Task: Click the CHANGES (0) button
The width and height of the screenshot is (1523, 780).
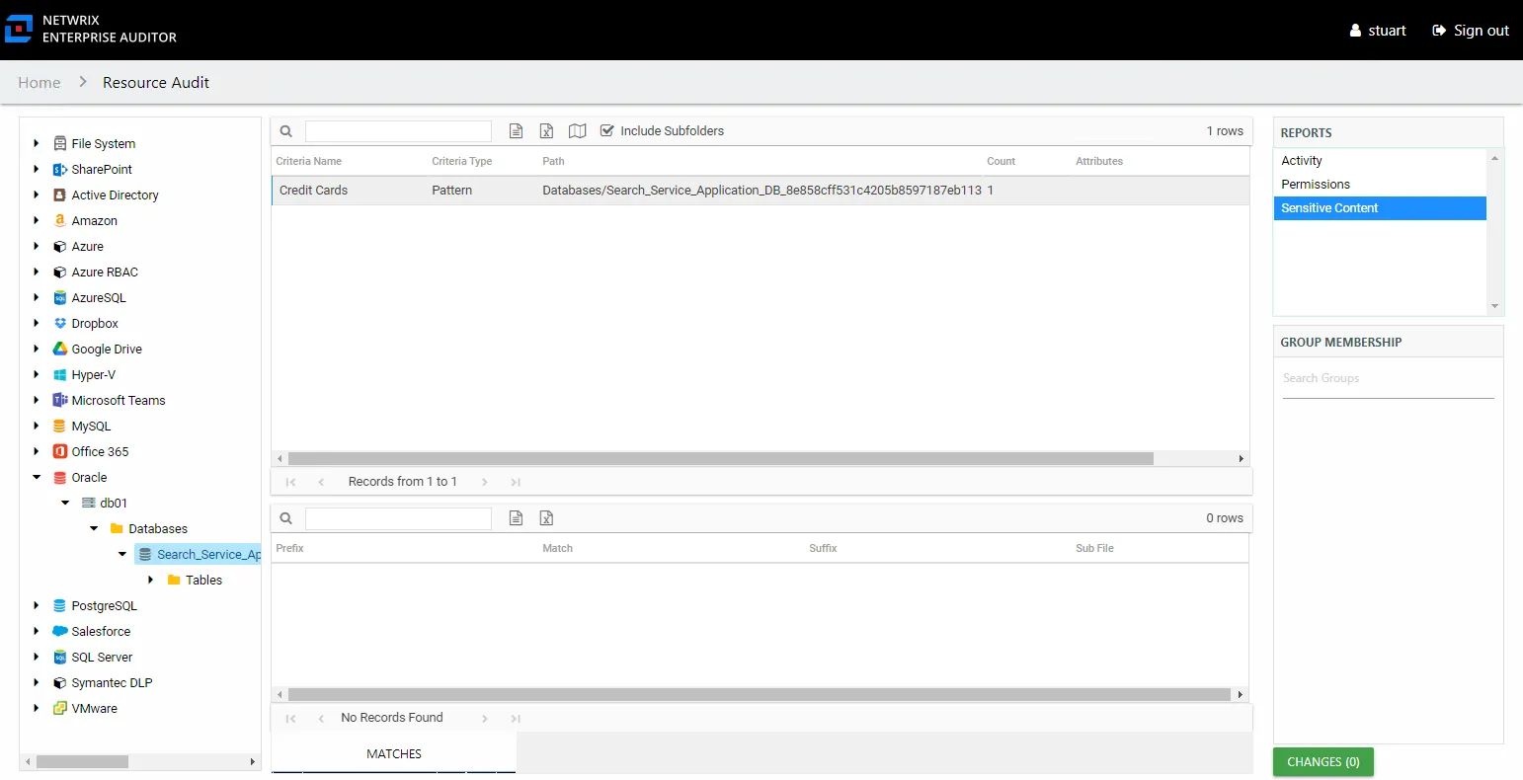Action: pyautogui.click(x=1323, y=762)
